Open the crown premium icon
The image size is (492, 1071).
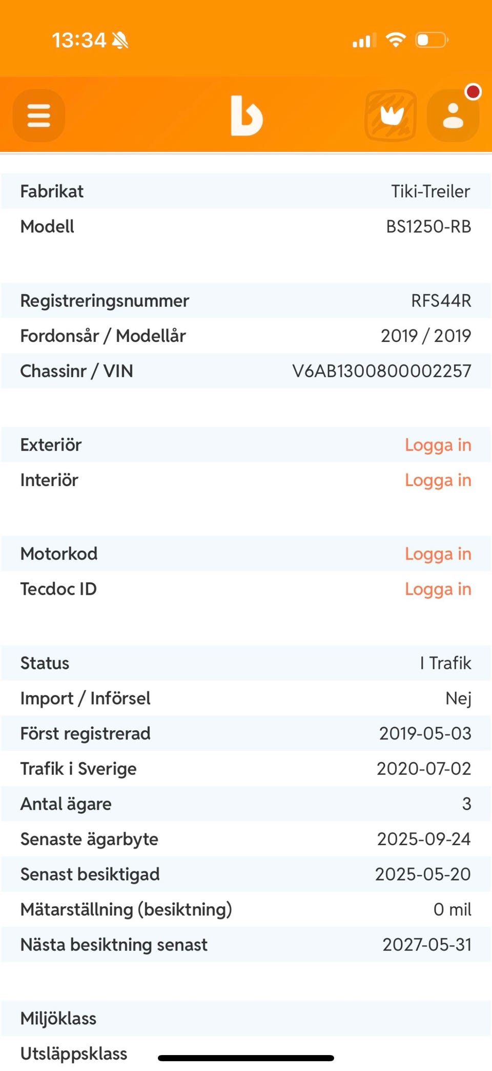point(391,115)
